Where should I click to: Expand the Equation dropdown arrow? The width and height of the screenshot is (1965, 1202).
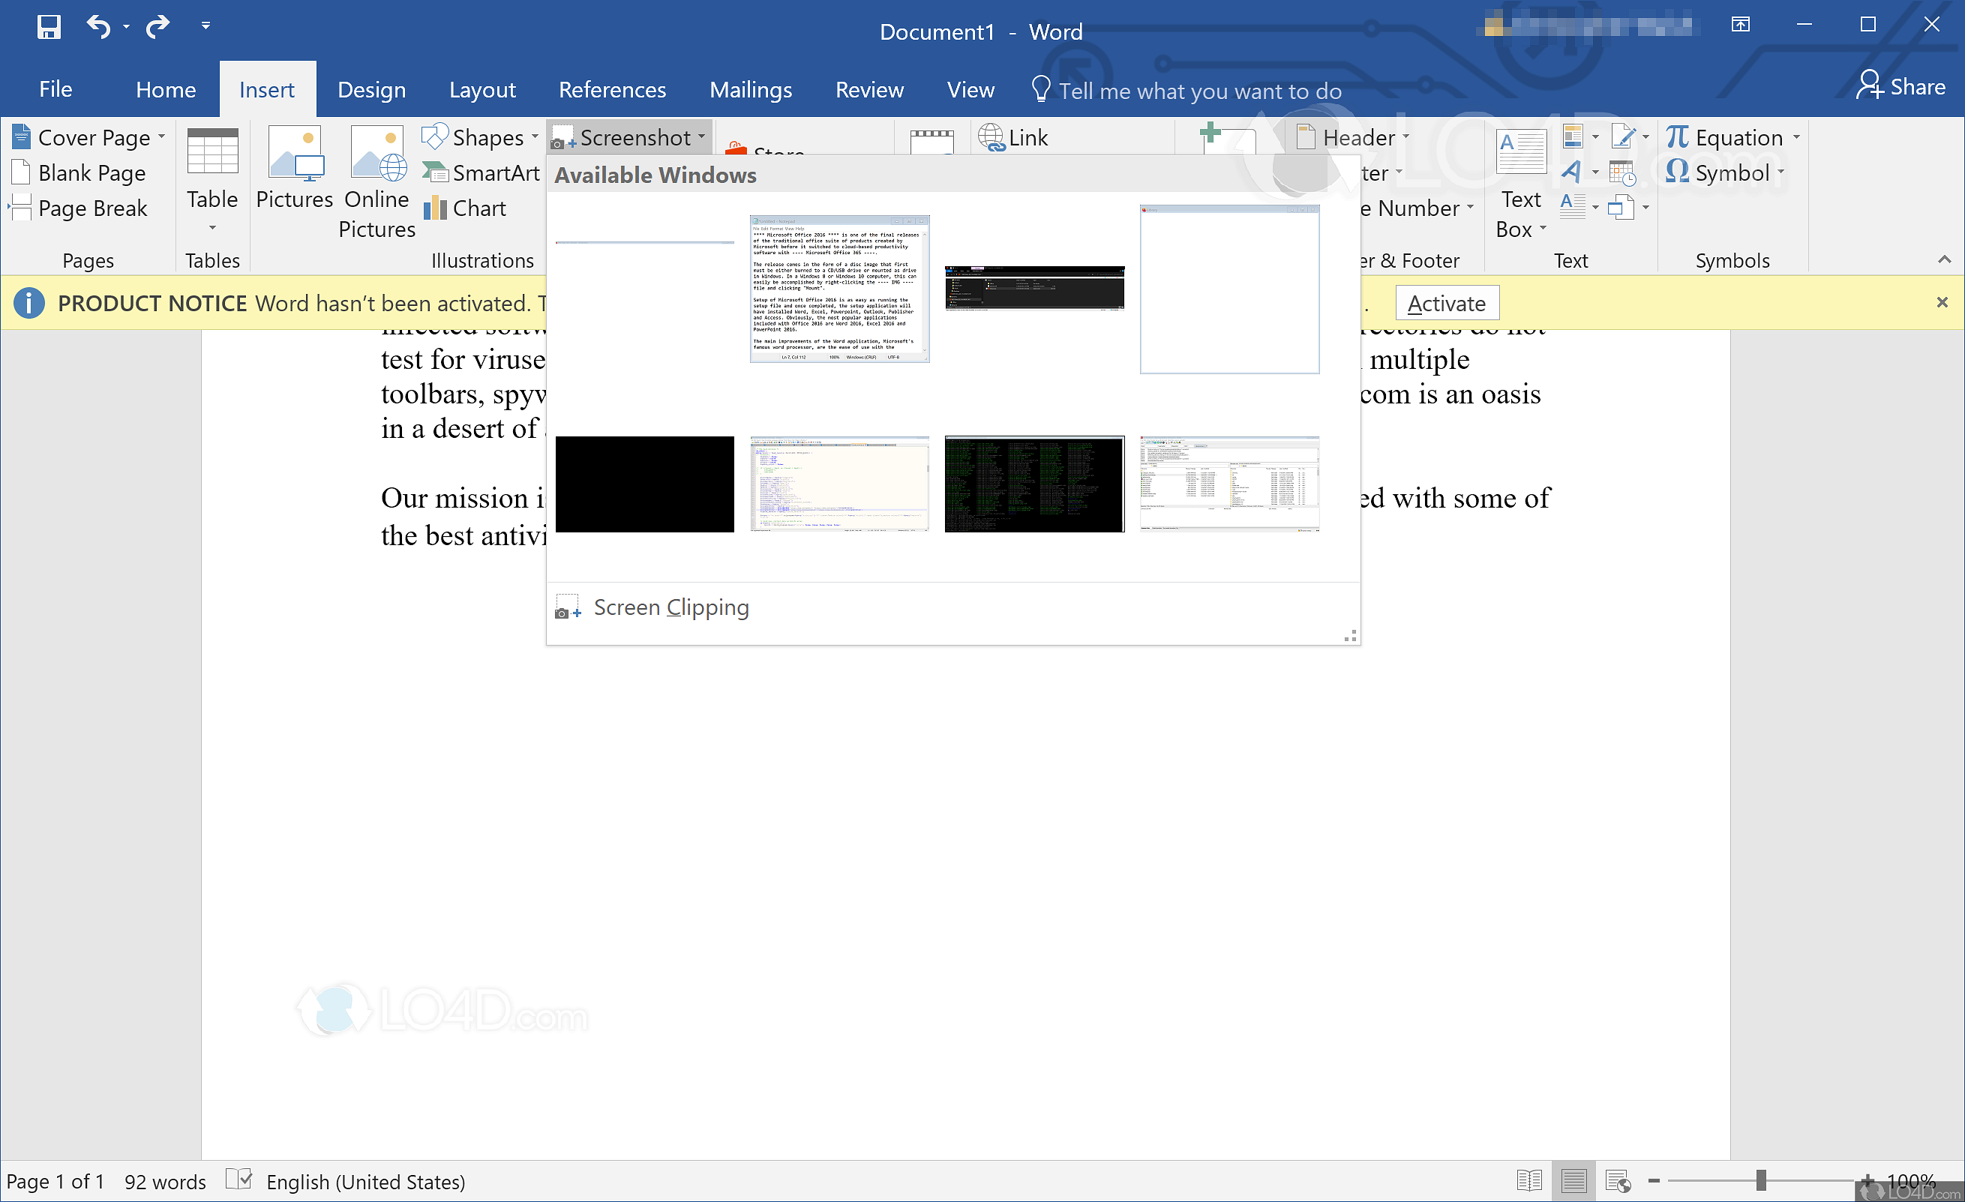pos(1797,137)
